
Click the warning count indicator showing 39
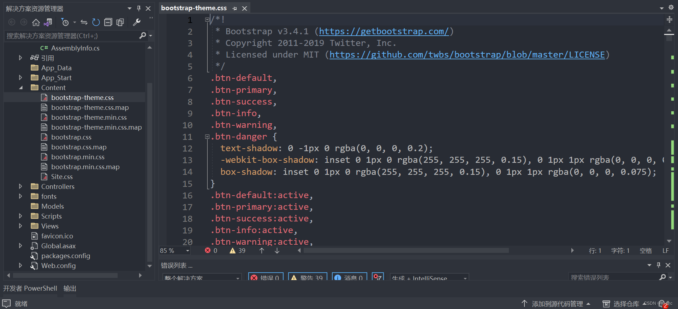[237, 250]
